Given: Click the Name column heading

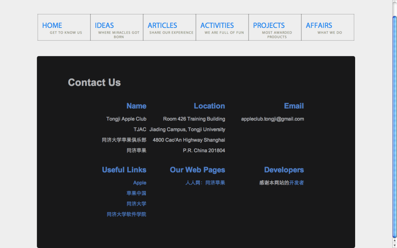Looking at the screenshot, I should pos(136,106).
